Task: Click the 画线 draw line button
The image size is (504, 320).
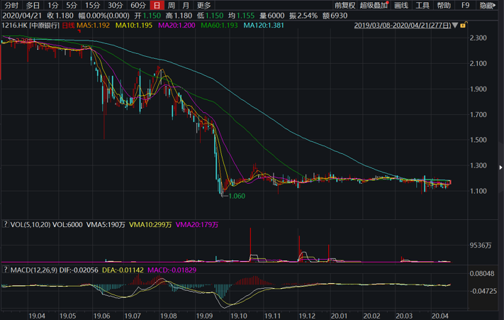Action: 401,6
